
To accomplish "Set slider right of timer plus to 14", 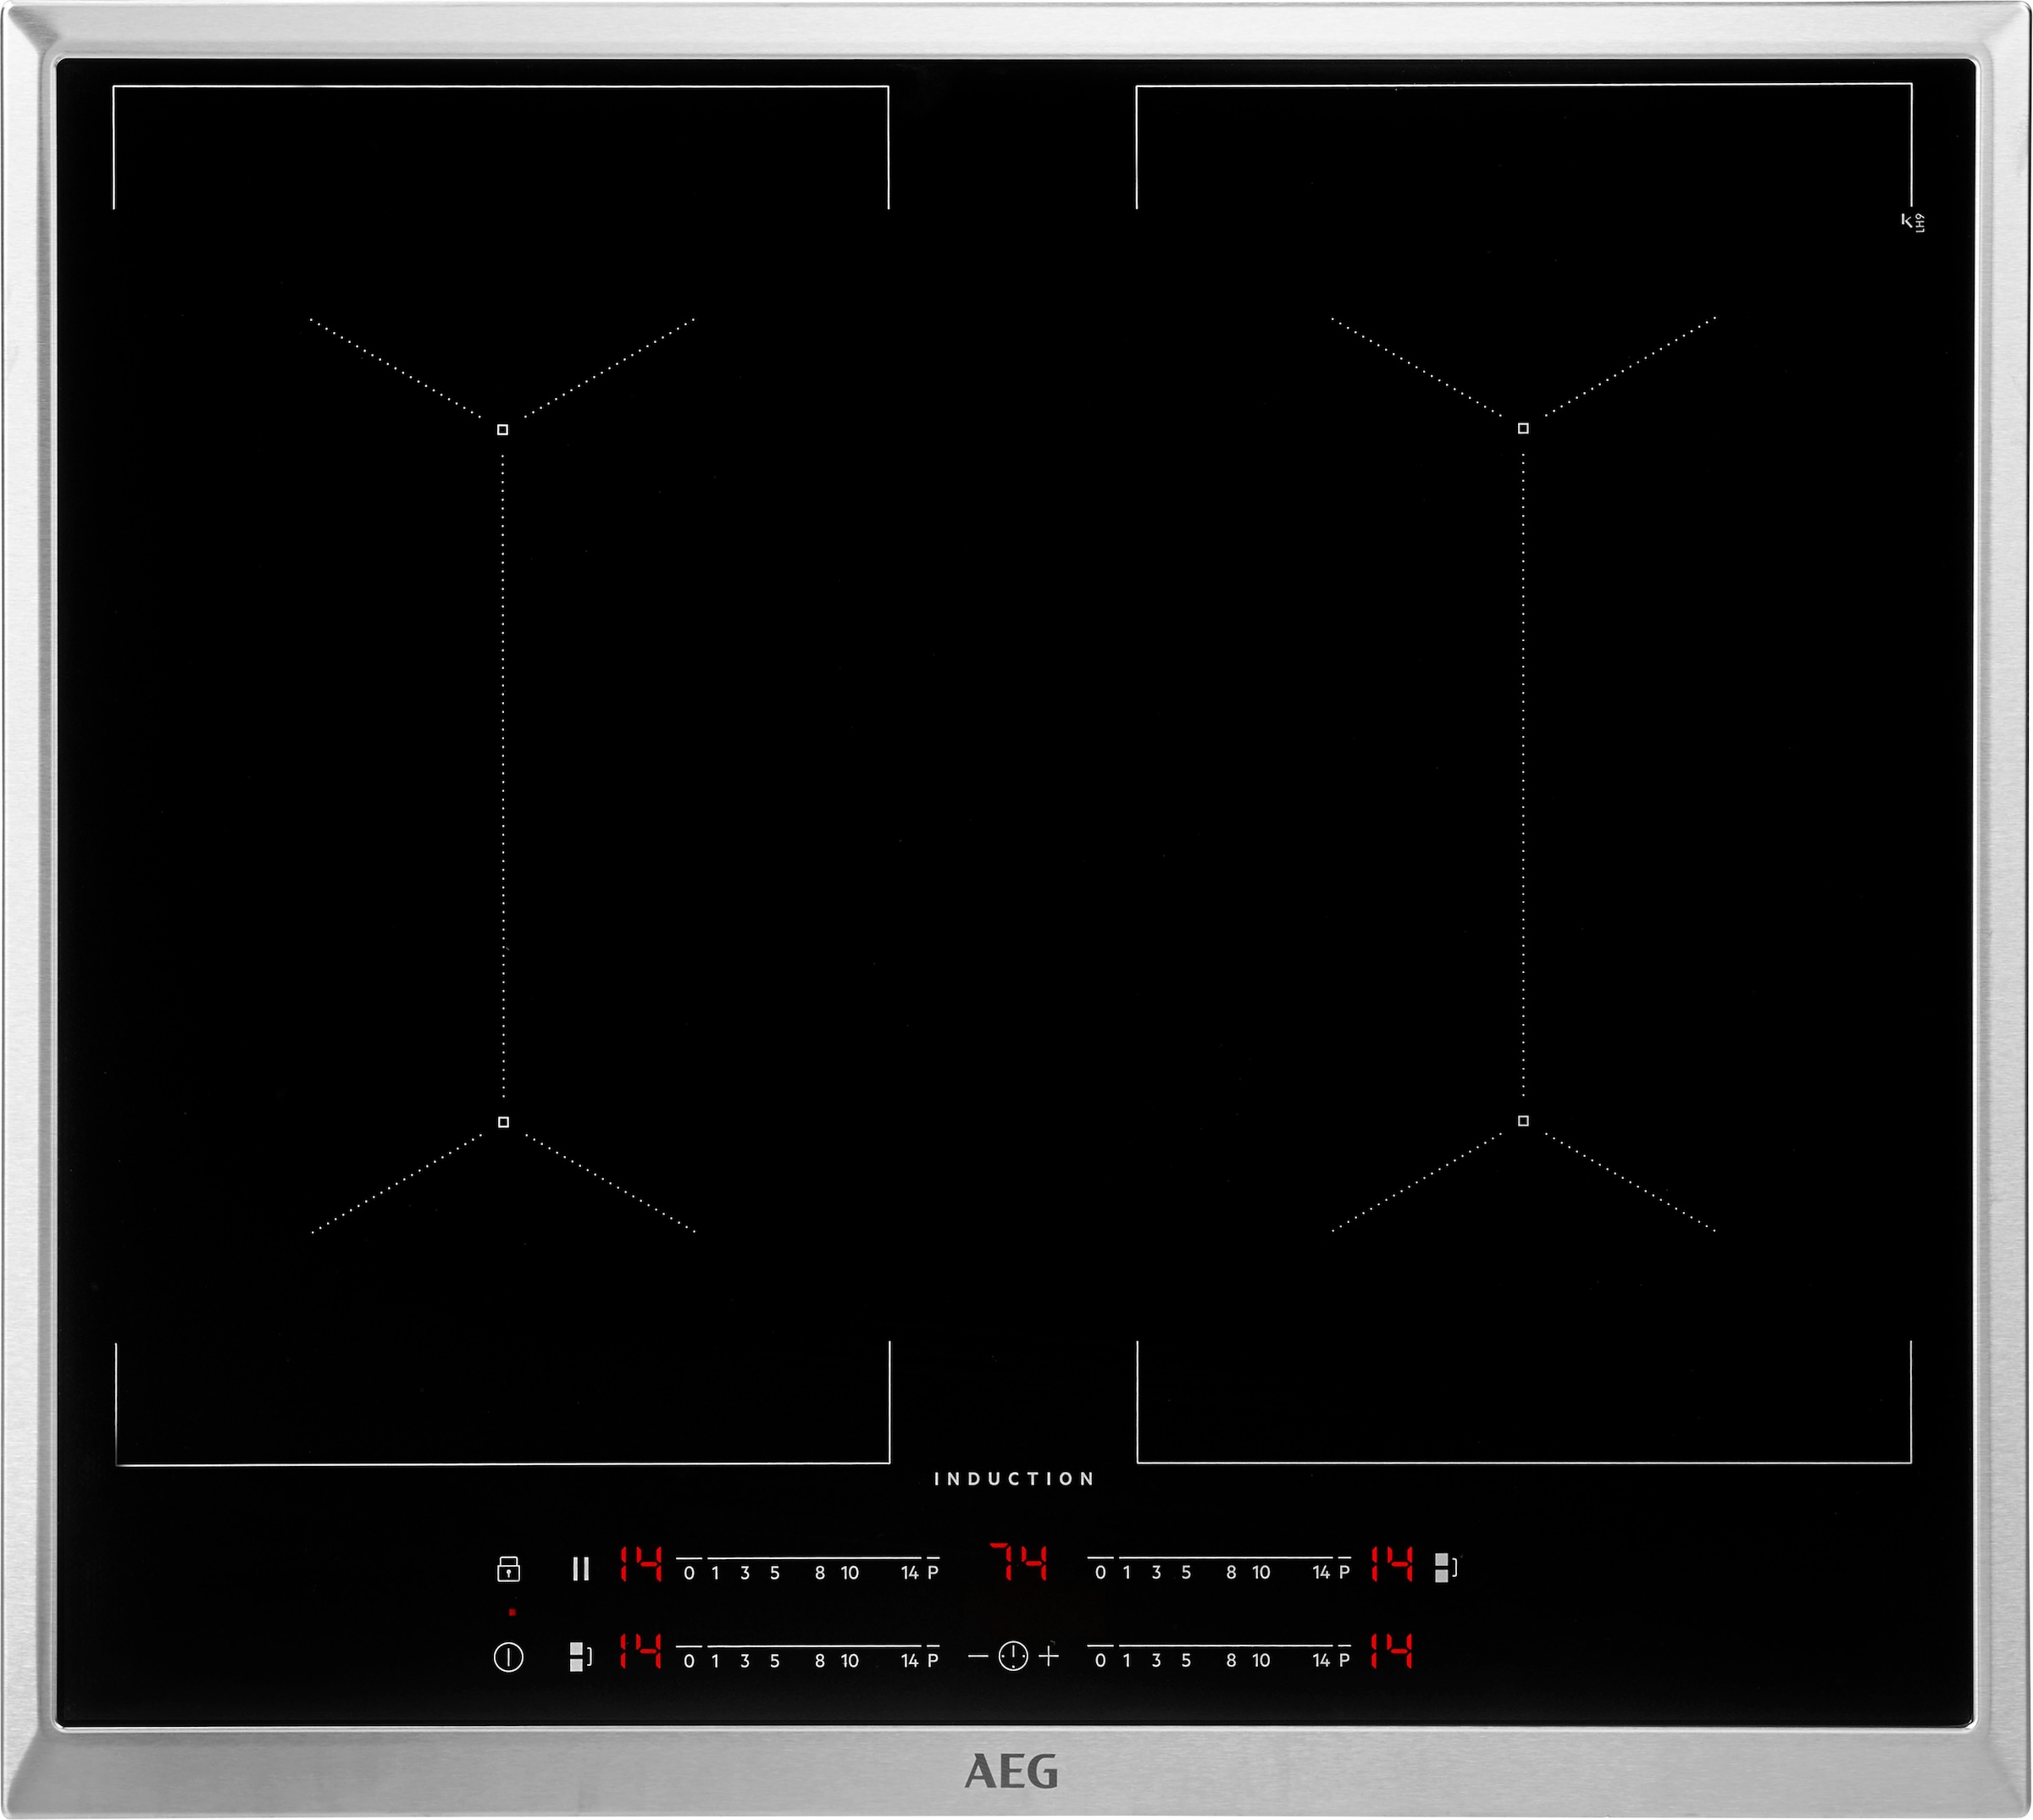I will pos(1322,1661).
